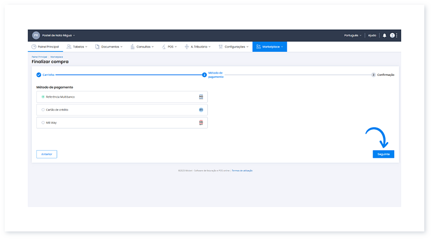Click the MB Way logo icon
The image size is (432, 239).
[201, 123]
